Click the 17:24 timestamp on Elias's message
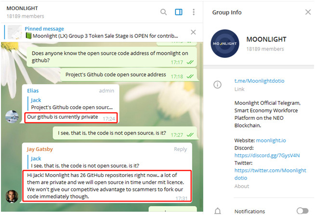This screenshot has height=215, width=315. click(x=109, y=119)
